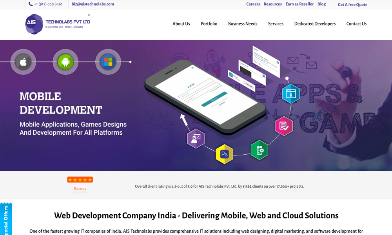Open the Careers link
The image size is (392, 235).
pyautogui.click(x=253, y=4)
